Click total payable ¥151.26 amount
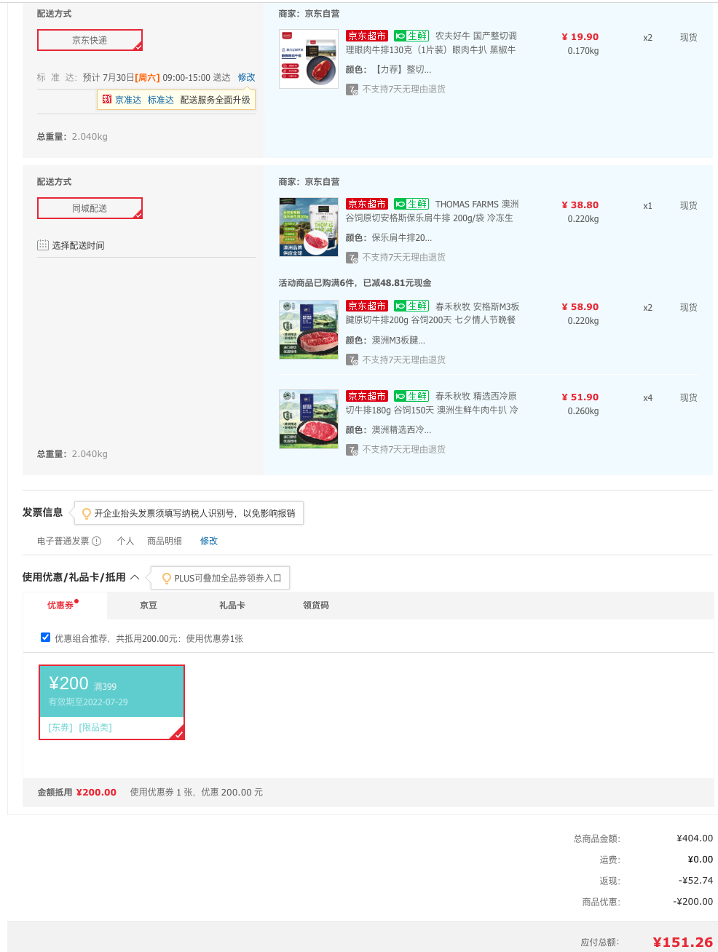The height and width of the screenshot is (952, 718). 682,942
